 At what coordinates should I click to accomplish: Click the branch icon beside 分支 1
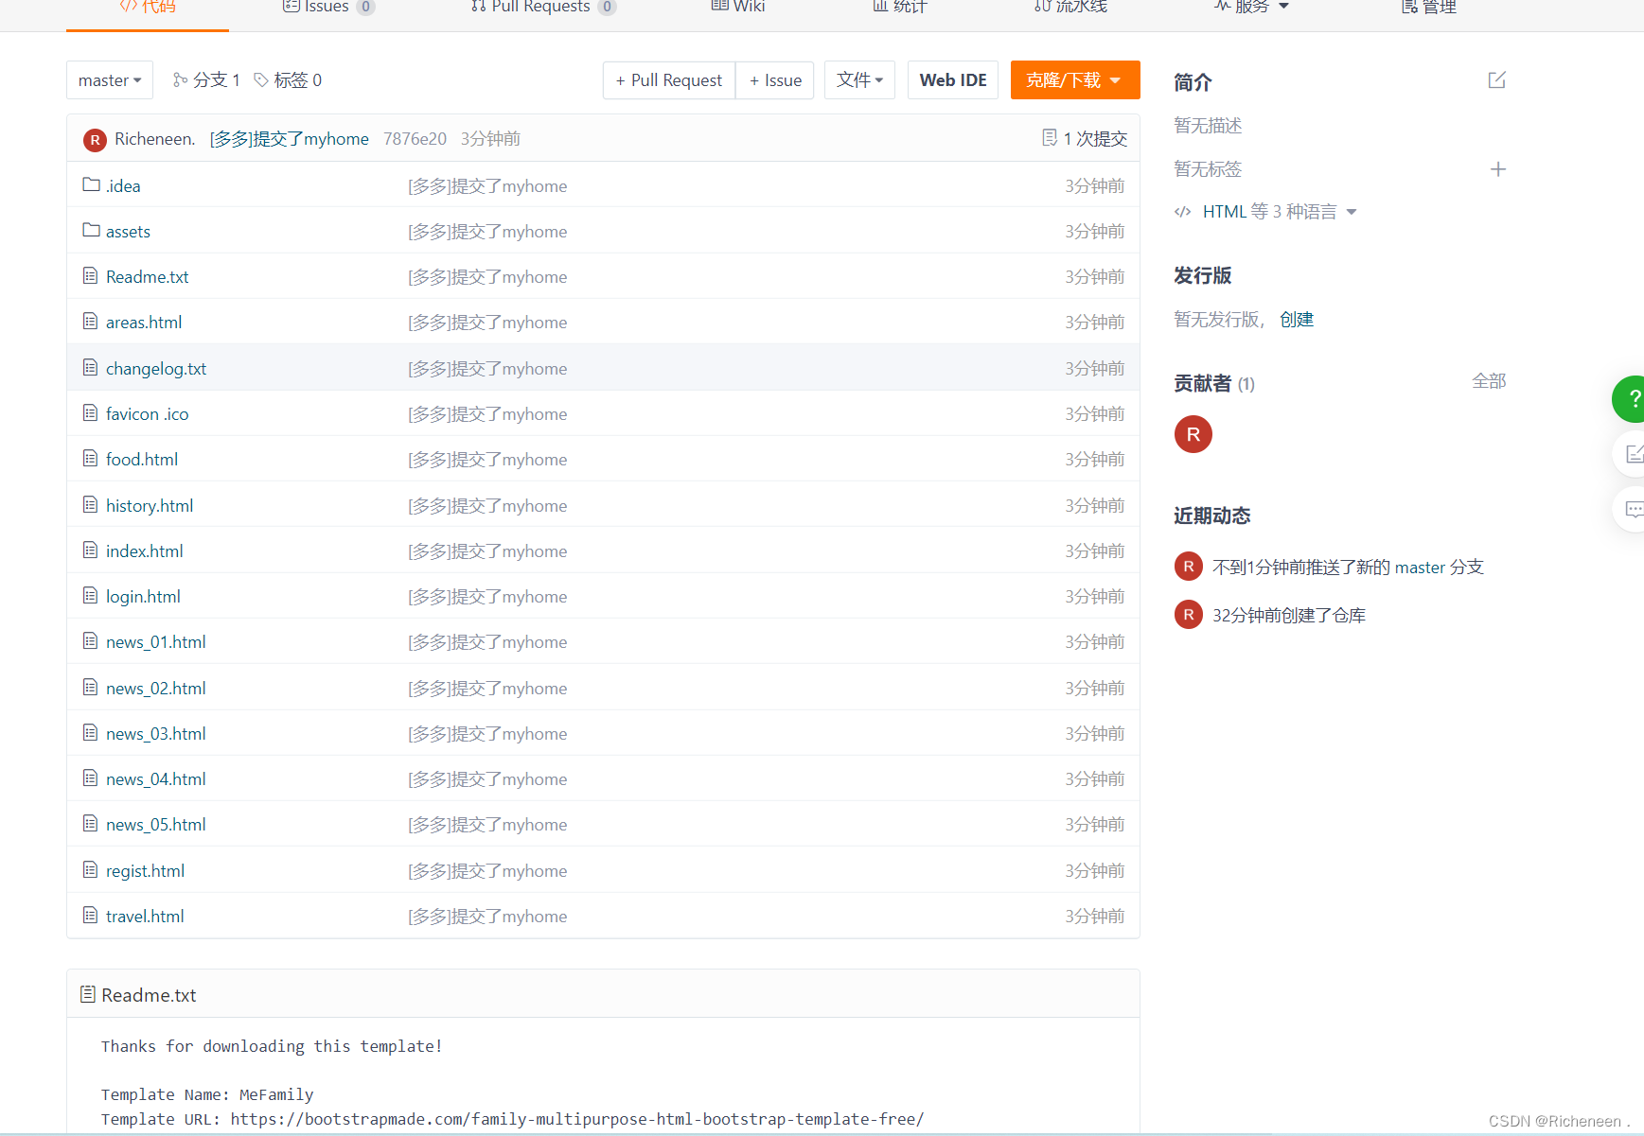tap(180, 80)
